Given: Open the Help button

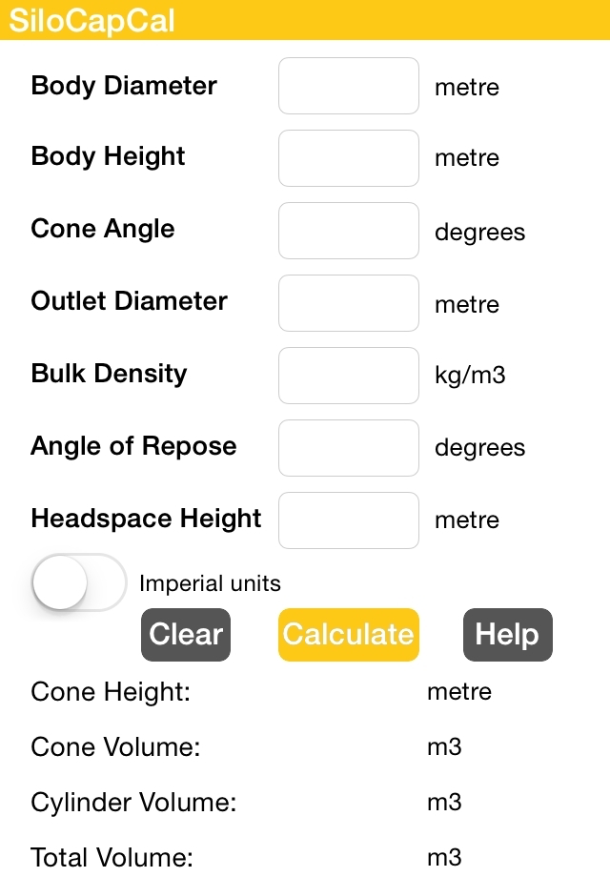Looking at the screenshot, I should (508, 635).
